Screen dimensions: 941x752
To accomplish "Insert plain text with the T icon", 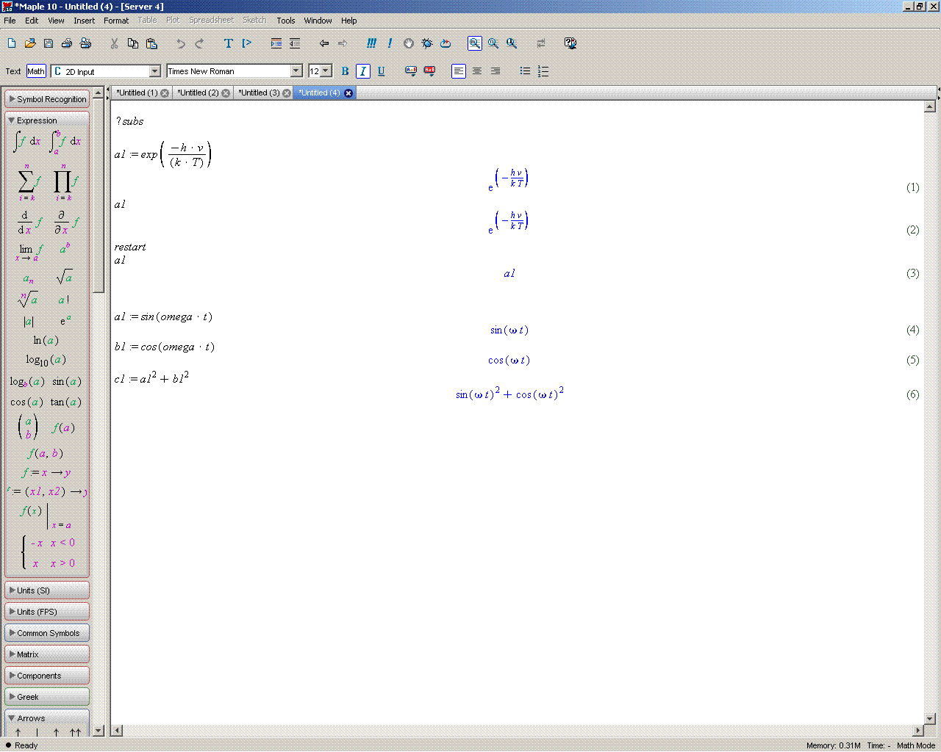I will click(228, 43).
